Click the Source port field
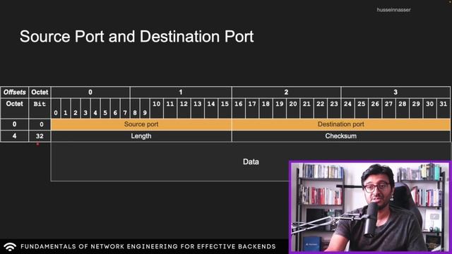Screen dimensions: 452x254 click(x=141, y=124)
